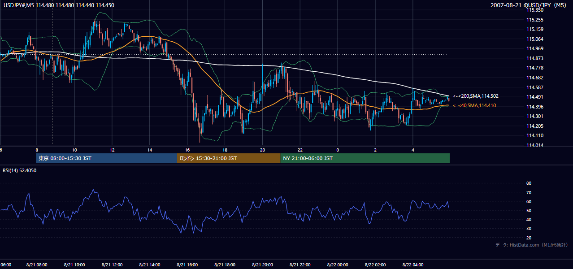Image resolution: width=573 pixels, height=269 pixels.
Task: Click hour label 20 under price chart
Action: (x=263, y=150)
